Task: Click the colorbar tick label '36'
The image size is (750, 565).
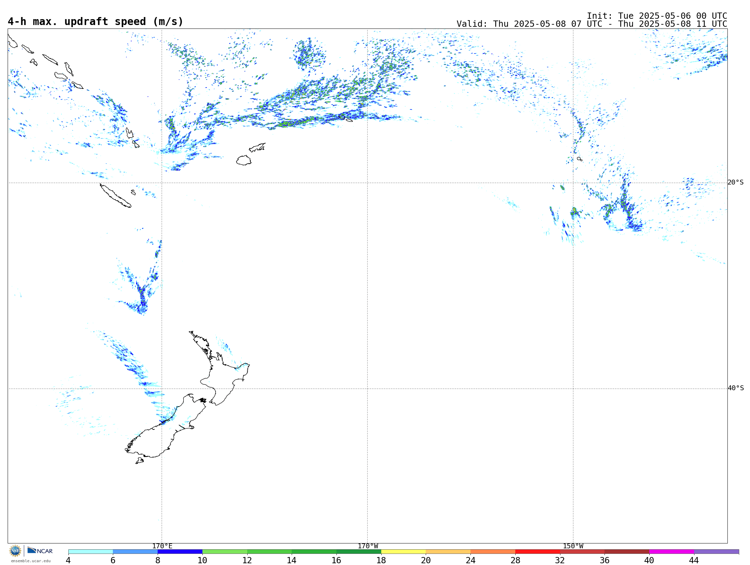Action: 605,560
